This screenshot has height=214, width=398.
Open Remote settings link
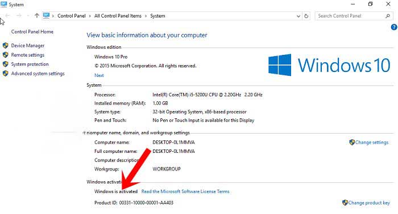click(28, 55)
